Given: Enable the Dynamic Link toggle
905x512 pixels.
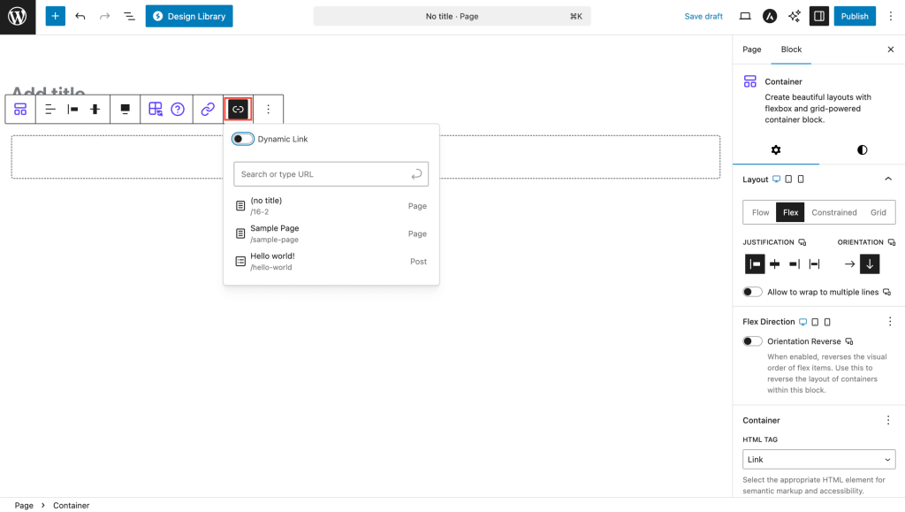Looking at the screenshot, I should [243, 139].
